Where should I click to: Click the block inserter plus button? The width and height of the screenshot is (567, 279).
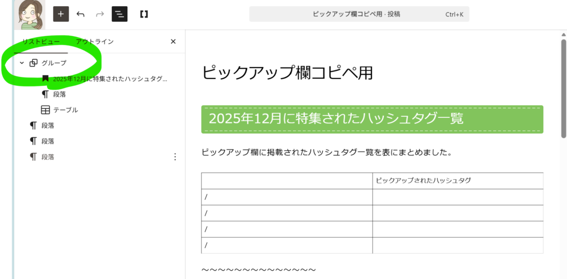pos(61,14)
